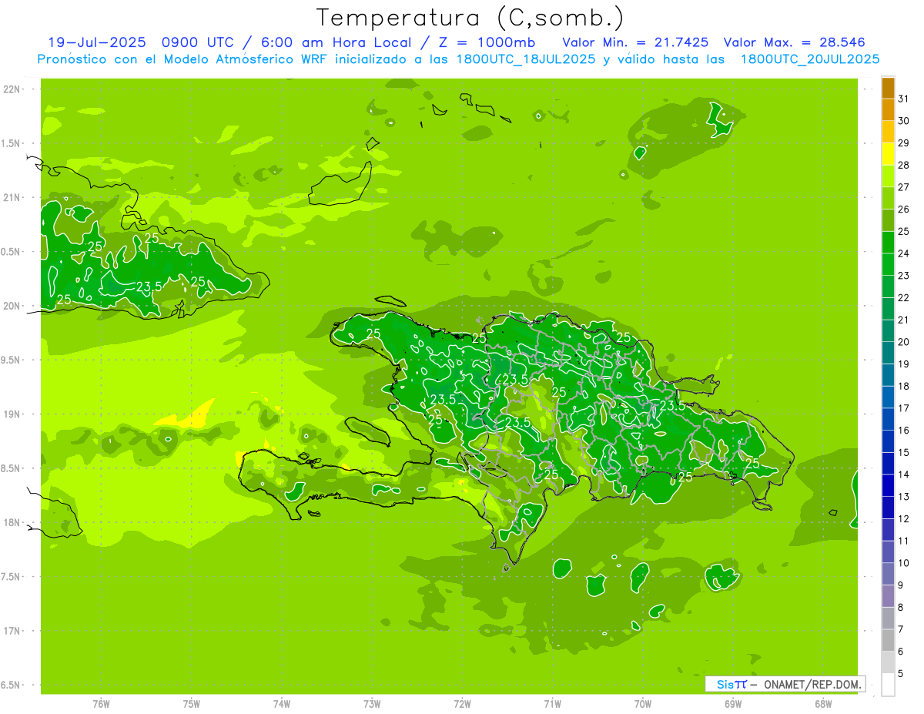Viewport: 924px width, 714px height.
Task: Click the '69W' longitude axis label
Action: click(x=733, y=704)
